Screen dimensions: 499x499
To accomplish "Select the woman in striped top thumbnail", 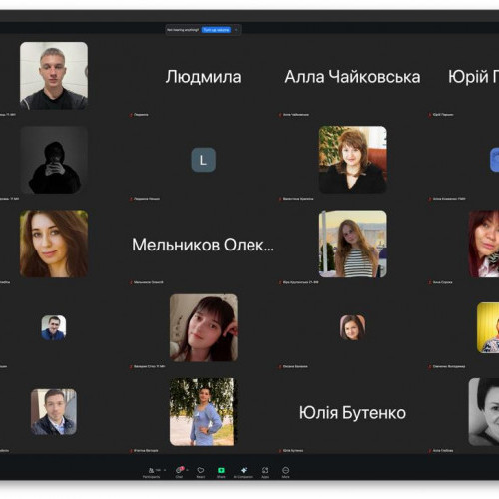I will (x=353, y=244).
